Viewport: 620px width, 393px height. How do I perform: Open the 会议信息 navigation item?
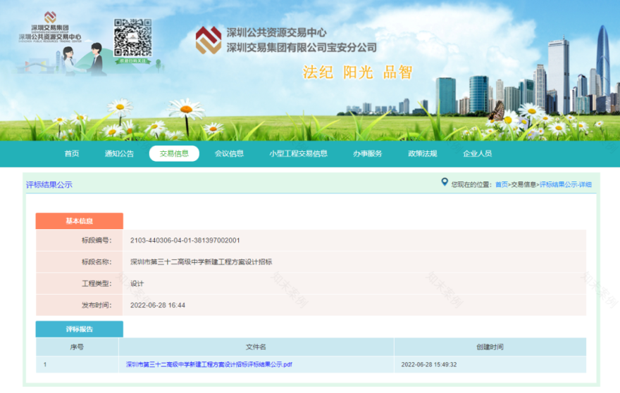point(229,153)
